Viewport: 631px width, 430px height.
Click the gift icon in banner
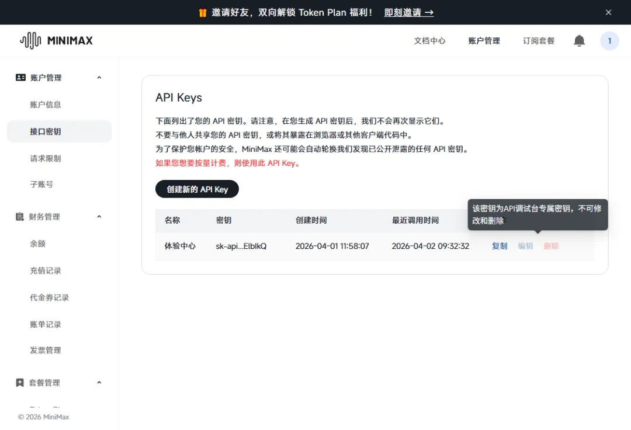202,12
